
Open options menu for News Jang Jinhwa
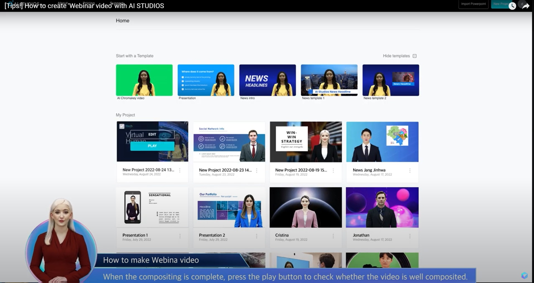(x=410, y=171)
